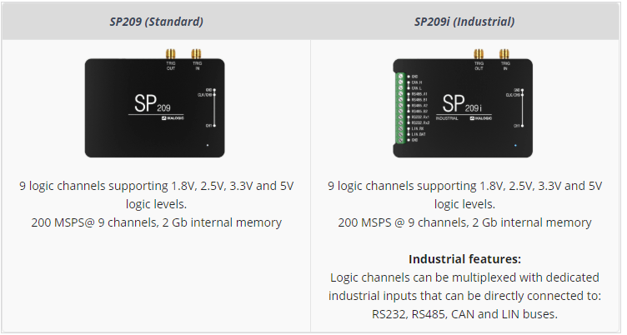Viewport: 627px width, 335px height.
Task: Click the Ikalogic logo on SP209 device
Action: (x=172, y=120)
